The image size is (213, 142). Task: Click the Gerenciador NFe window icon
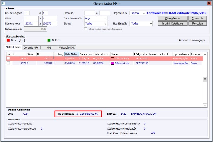click(x=3, y=3)
